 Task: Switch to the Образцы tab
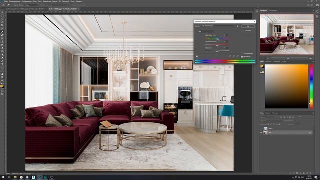[268, 62]
